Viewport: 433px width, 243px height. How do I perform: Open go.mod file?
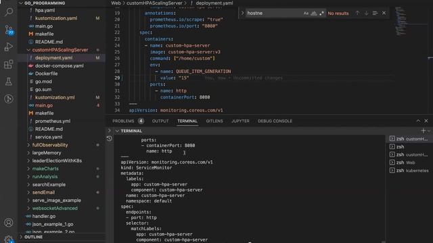coord(43,82)
